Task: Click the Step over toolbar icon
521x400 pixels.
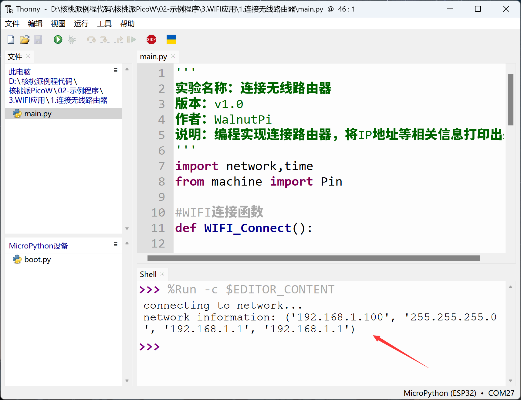Action: pos(91,40)
